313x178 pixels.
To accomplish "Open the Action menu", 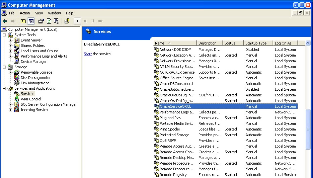I will click(x=25, y=13).
